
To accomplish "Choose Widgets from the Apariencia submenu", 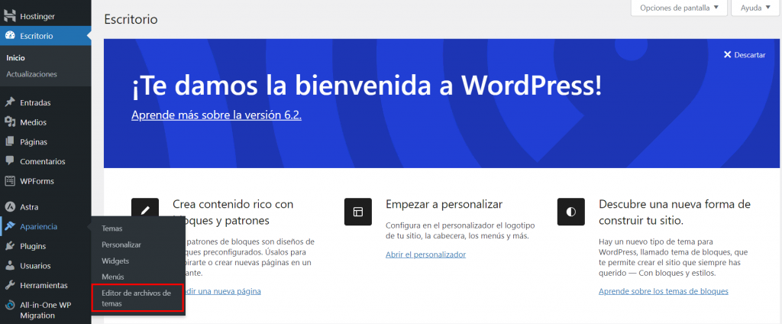I will pyautogui.click(x=115, y=261).
